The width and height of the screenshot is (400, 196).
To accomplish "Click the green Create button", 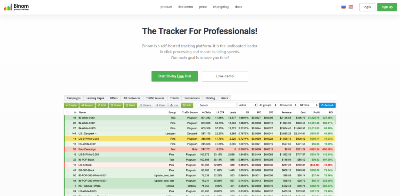I will (x=71, y=105).
